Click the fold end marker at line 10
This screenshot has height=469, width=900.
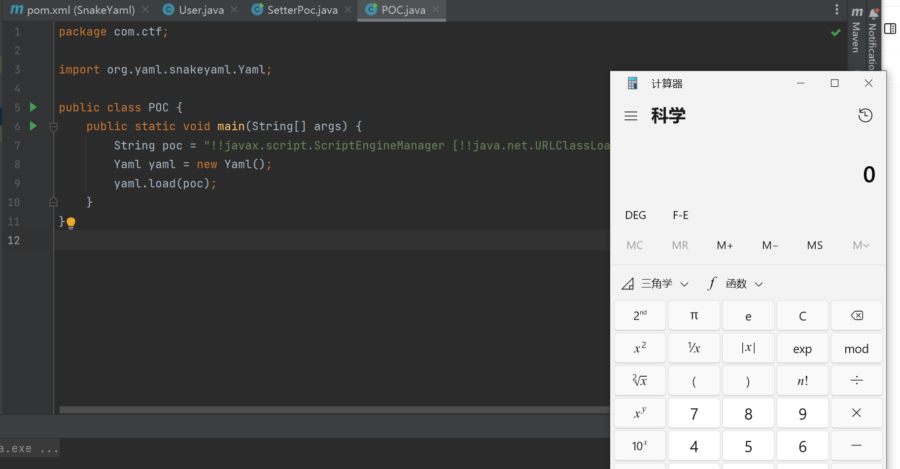(x=54, y=202)
